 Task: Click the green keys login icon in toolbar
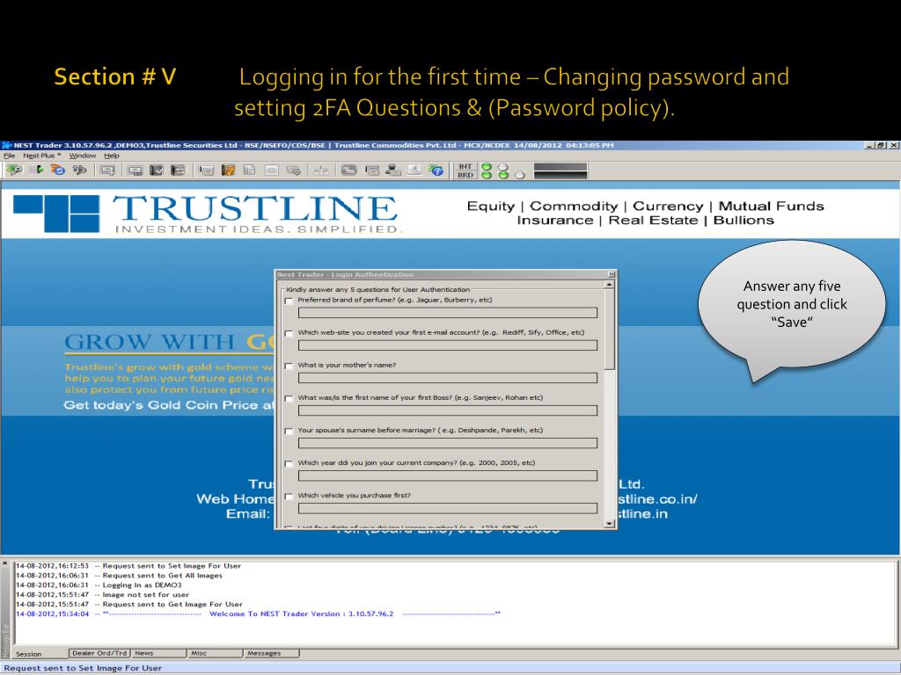[14, 170]
